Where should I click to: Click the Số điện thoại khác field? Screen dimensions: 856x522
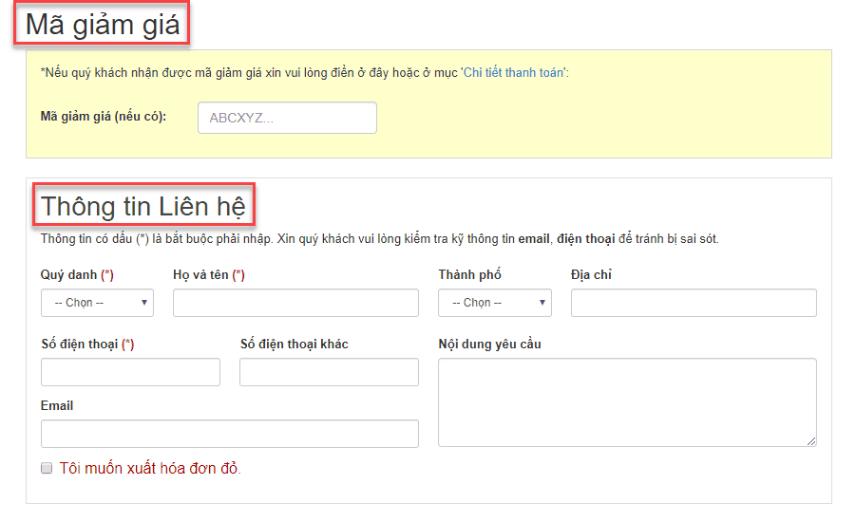pyautogui.click(x=329, y=372)
